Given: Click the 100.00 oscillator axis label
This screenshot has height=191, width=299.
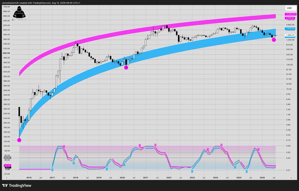Looking at the screenshot, I should click(7, 146).
